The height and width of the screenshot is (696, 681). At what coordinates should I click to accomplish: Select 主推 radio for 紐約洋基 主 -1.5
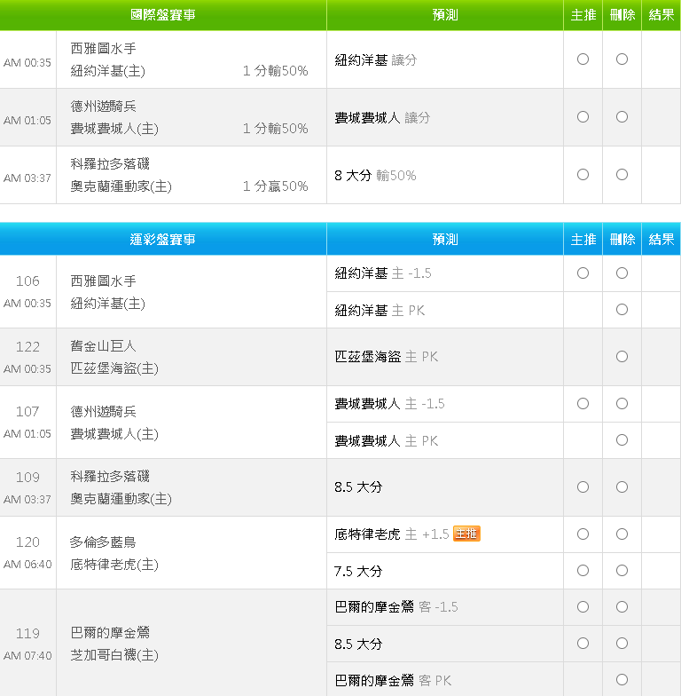click(583, 273)
